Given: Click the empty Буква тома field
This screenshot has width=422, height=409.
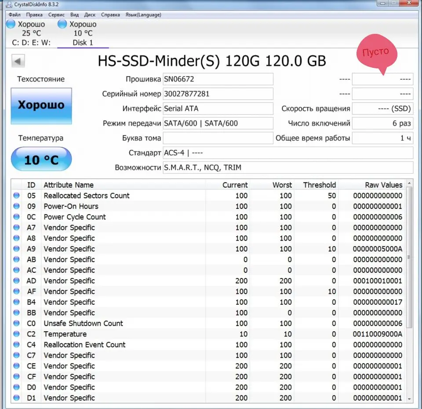Looking at the screenshot, I should coord(218,138).
